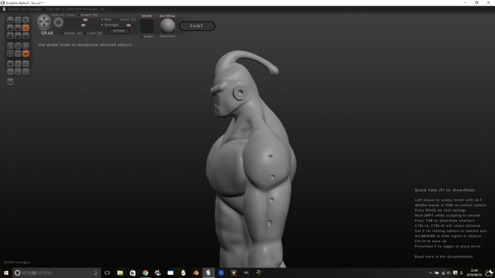
Task: Click the volume tray icon
Action: [449, 273]
